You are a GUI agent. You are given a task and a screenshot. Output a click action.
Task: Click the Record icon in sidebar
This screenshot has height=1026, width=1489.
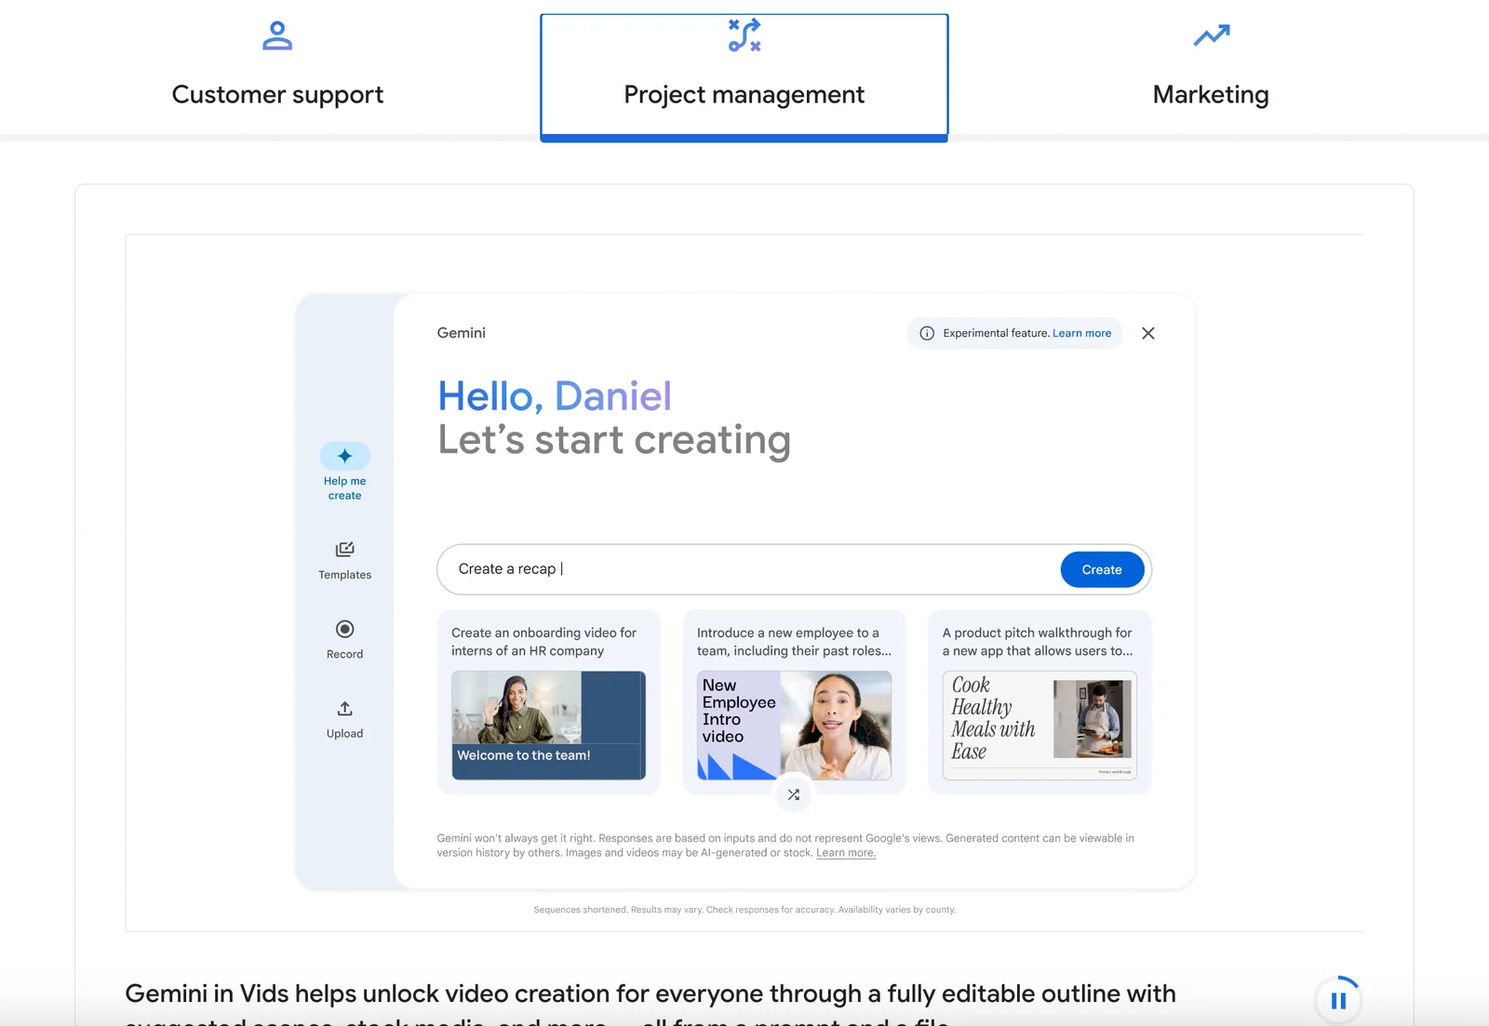[344, 630]
